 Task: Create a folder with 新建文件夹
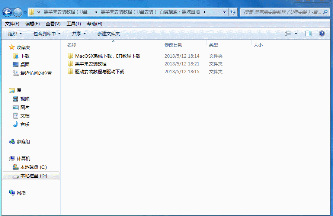click(x=109, y=33)
